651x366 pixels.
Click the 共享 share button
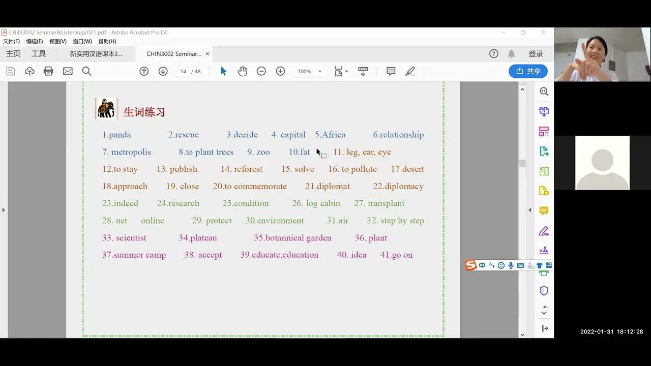coord(528,71)
